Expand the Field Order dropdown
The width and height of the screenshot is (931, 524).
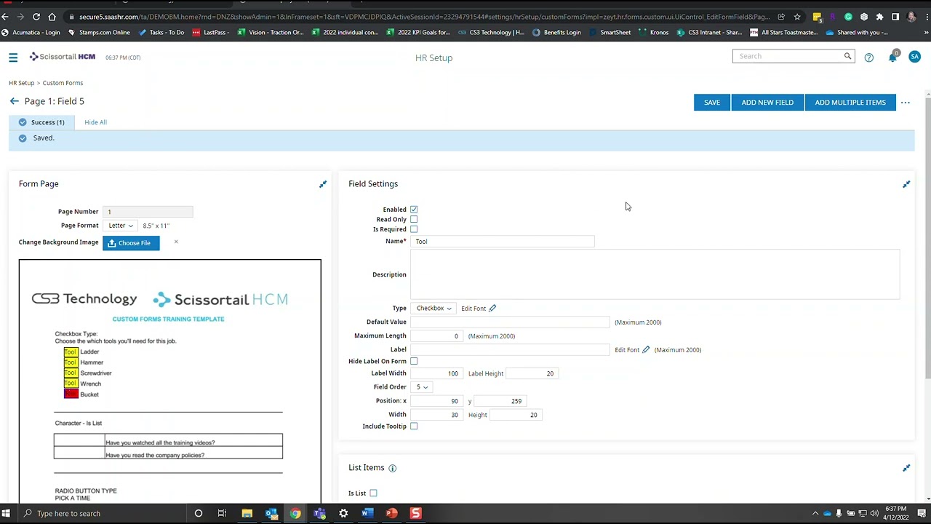[422, 387]
